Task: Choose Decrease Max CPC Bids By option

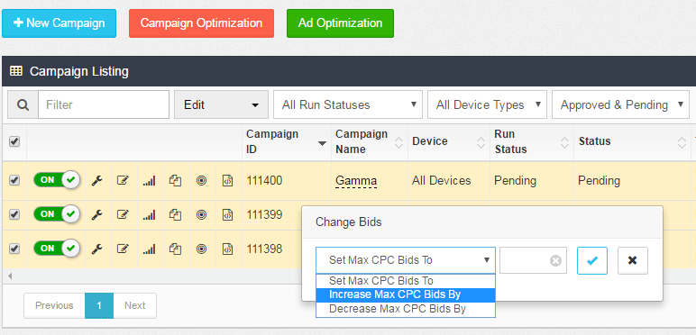Action: click(x=406, y=309)
